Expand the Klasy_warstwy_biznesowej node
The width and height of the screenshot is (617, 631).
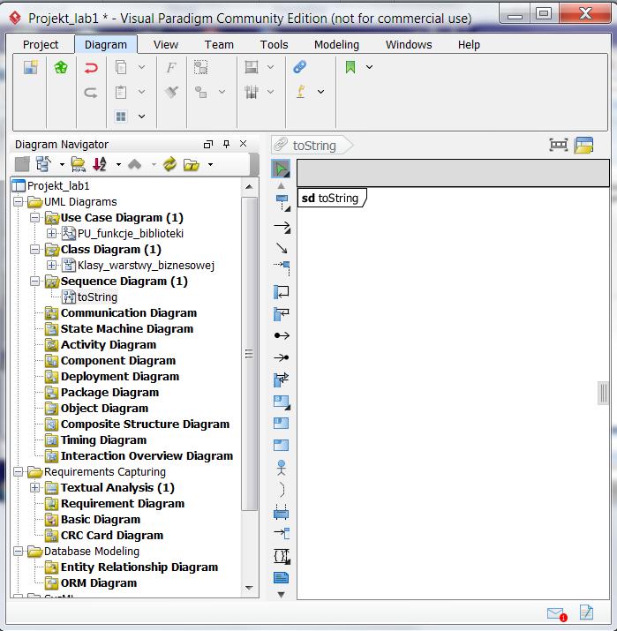(51, 265)
